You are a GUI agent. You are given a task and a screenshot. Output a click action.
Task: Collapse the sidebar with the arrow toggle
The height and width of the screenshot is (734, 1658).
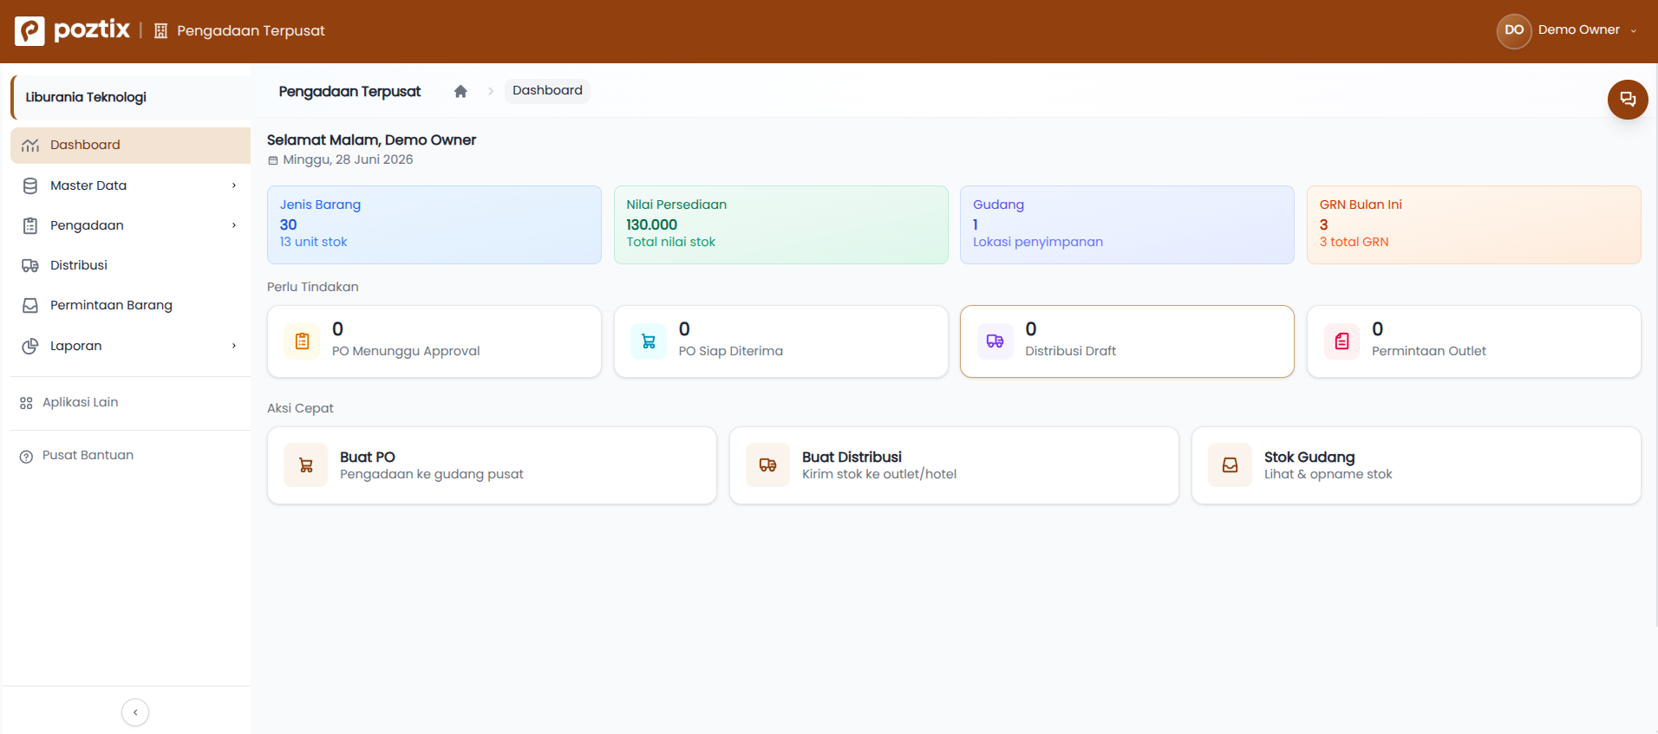(135, 712)
